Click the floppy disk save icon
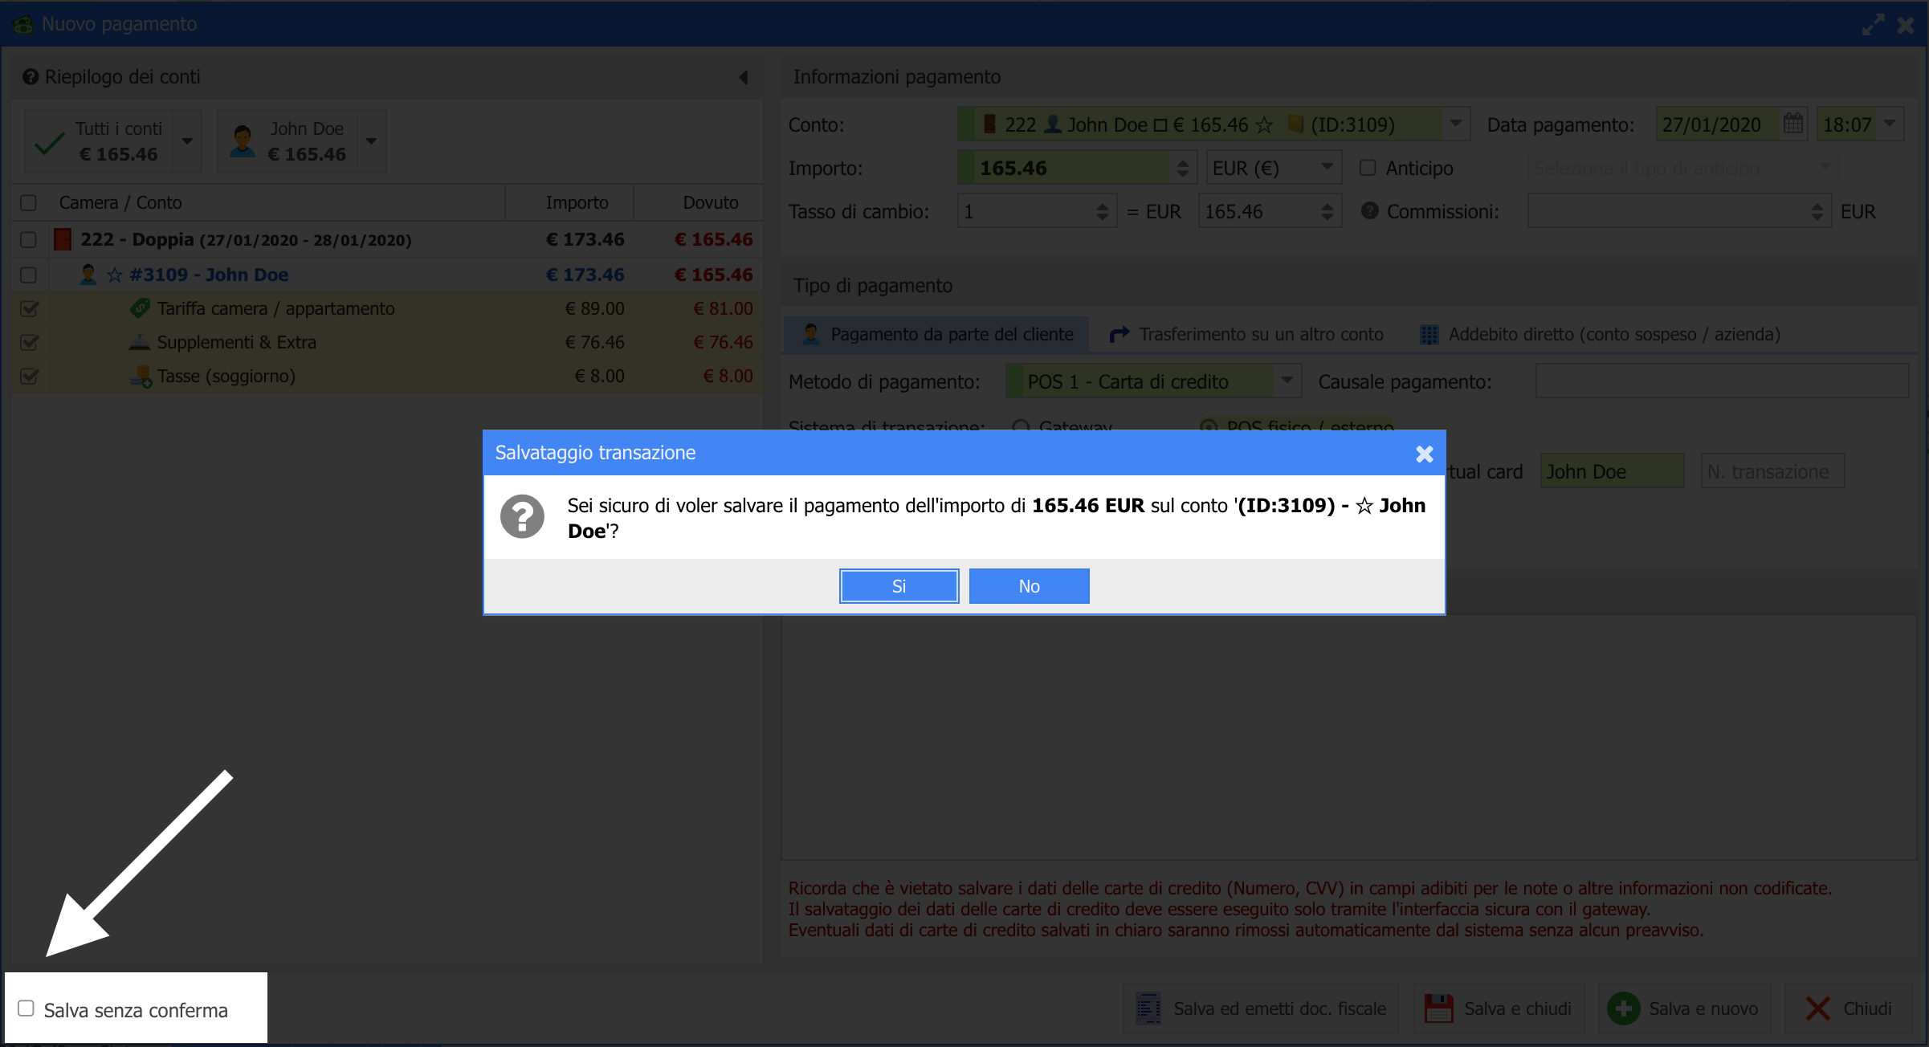 (x=1438, y=1008)
